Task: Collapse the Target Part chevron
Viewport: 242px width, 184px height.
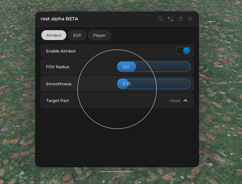Action: pos(185,101)
